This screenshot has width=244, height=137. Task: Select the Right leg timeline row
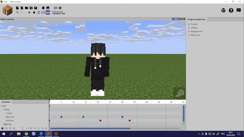[x=7, y=124]
